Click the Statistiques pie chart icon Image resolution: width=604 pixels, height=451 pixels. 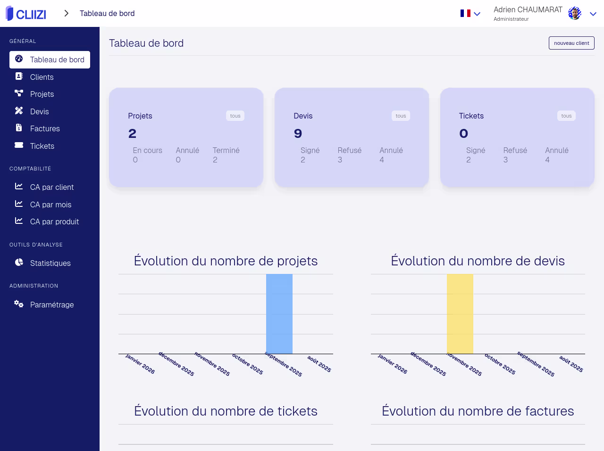(x=19, y=263)
